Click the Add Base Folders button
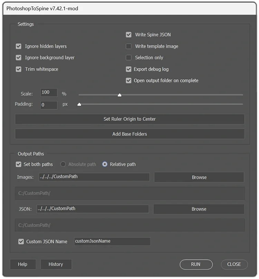Screen dimensions: 259x279 click(x=129, y=134)
